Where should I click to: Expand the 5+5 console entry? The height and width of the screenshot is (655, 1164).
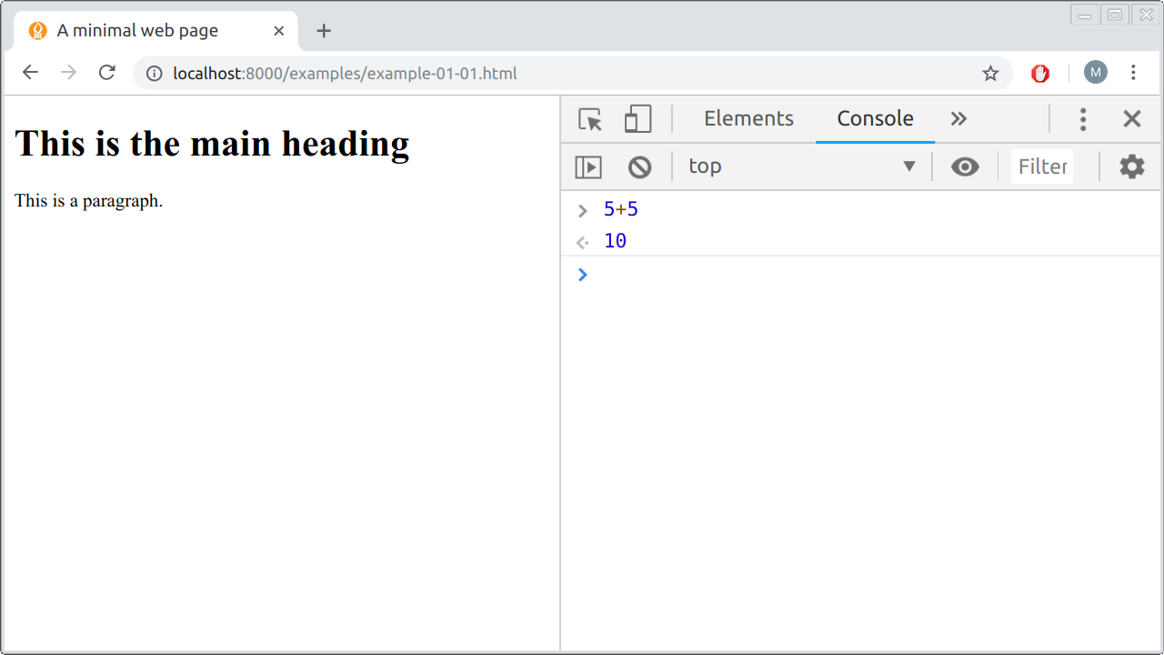[x=582, y=209]
